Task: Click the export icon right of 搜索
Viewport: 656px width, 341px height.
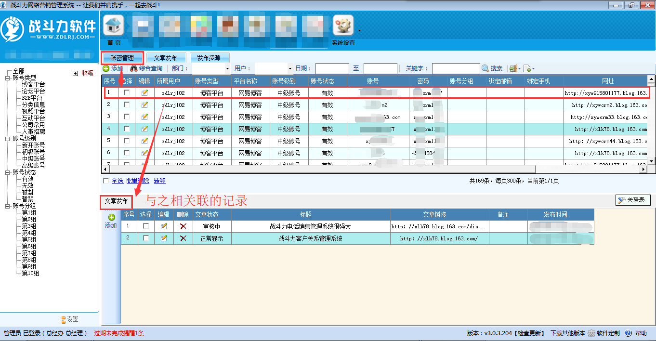Action: click(513, 68)
